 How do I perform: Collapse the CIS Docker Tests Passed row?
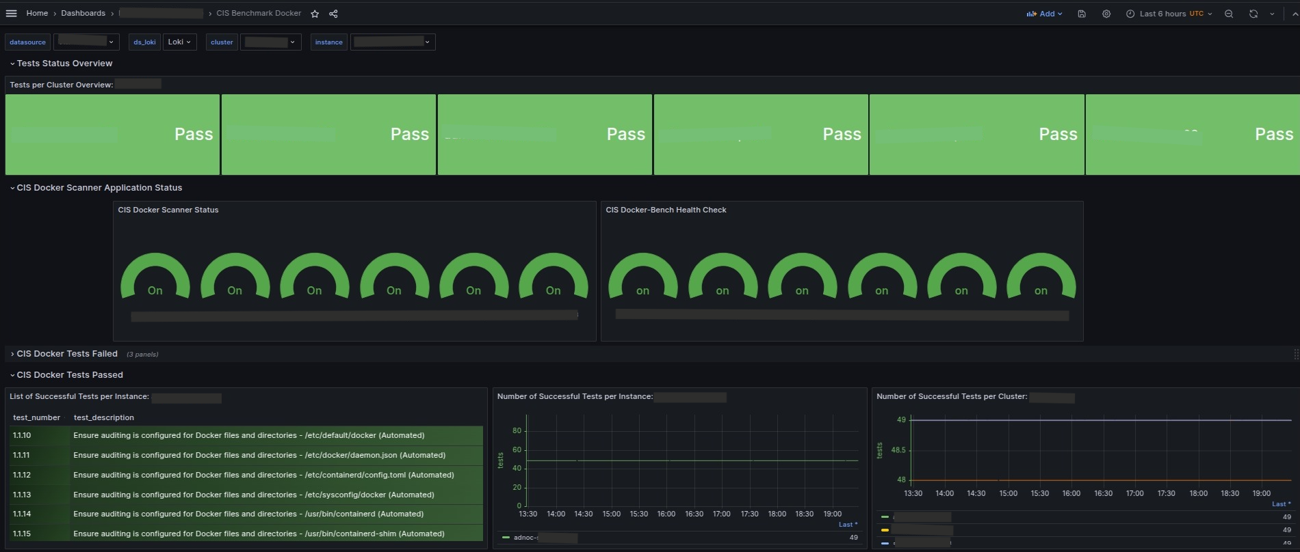coord(66,375)
